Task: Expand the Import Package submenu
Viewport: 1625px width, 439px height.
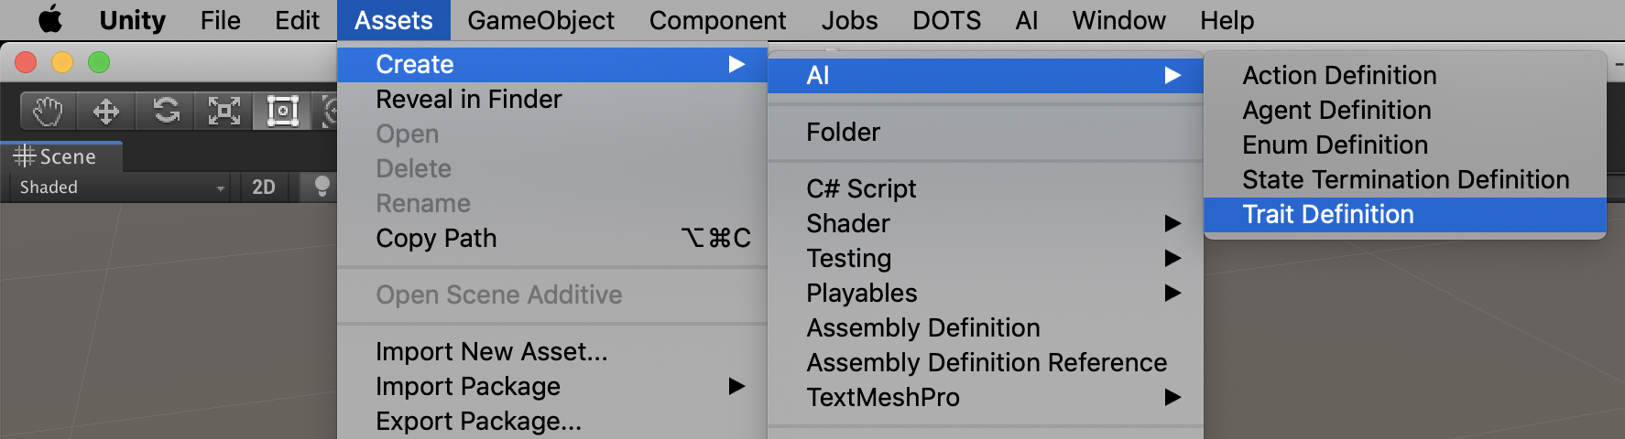Action: pyautogui.click(x=552, y=386)
